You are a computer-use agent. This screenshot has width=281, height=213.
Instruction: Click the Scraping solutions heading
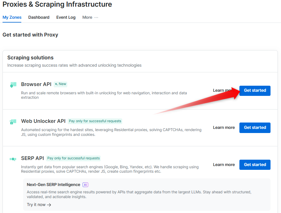(30, 58)
